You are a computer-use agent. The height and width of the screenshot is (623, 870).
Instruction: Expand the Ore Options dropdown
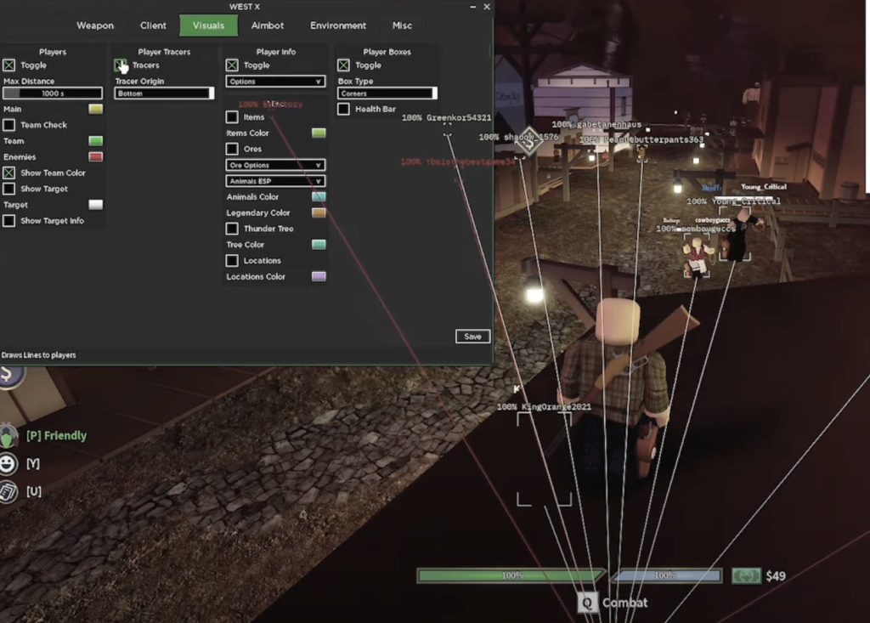[275, 165]
